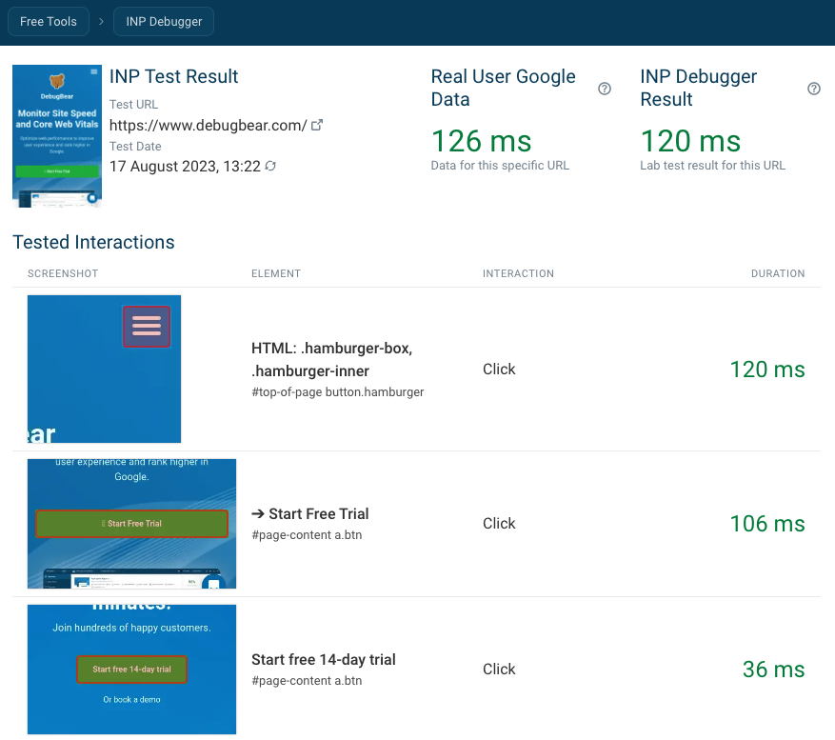Select the Start free 14-day trial element title
The width and height of the screenshot is (835, 740).
pos(323,659)
